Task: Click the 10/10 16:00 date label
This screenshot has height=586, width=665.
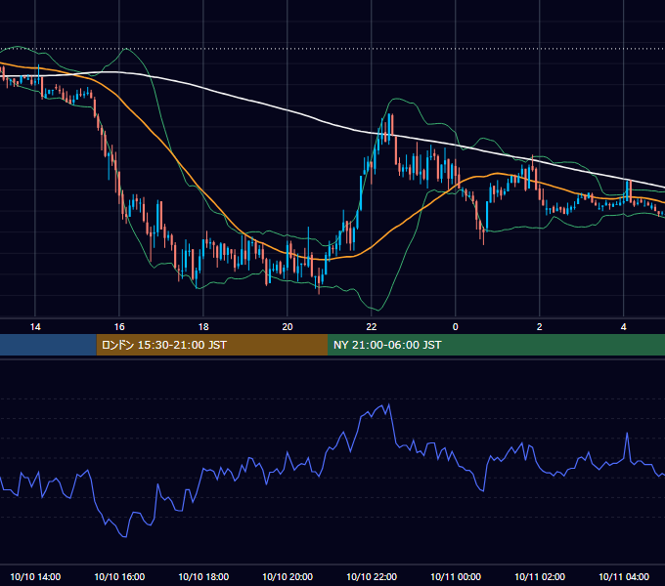Action: 119,576
